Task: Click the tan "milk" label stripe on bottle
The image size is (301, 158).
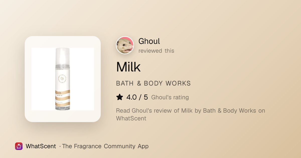Action: click(63, 92)
